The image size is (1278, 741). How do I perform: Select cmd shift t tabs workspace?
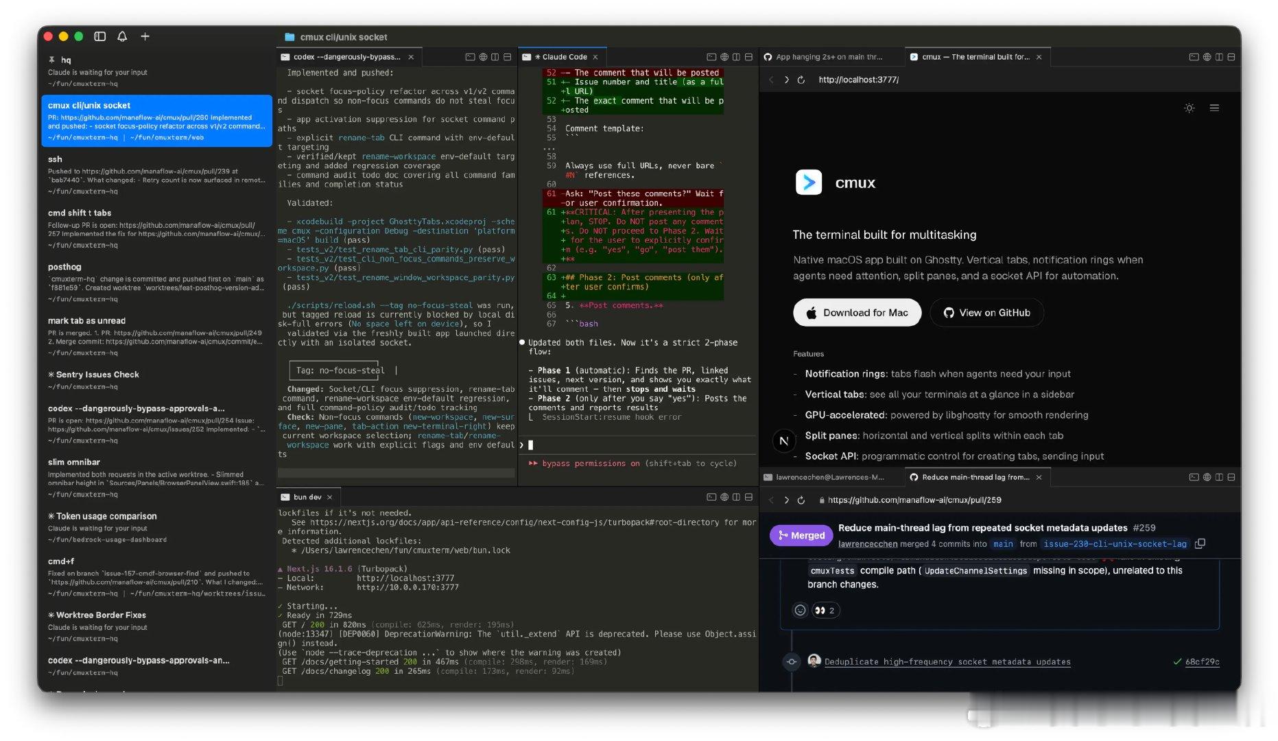[x=157, y=228]
